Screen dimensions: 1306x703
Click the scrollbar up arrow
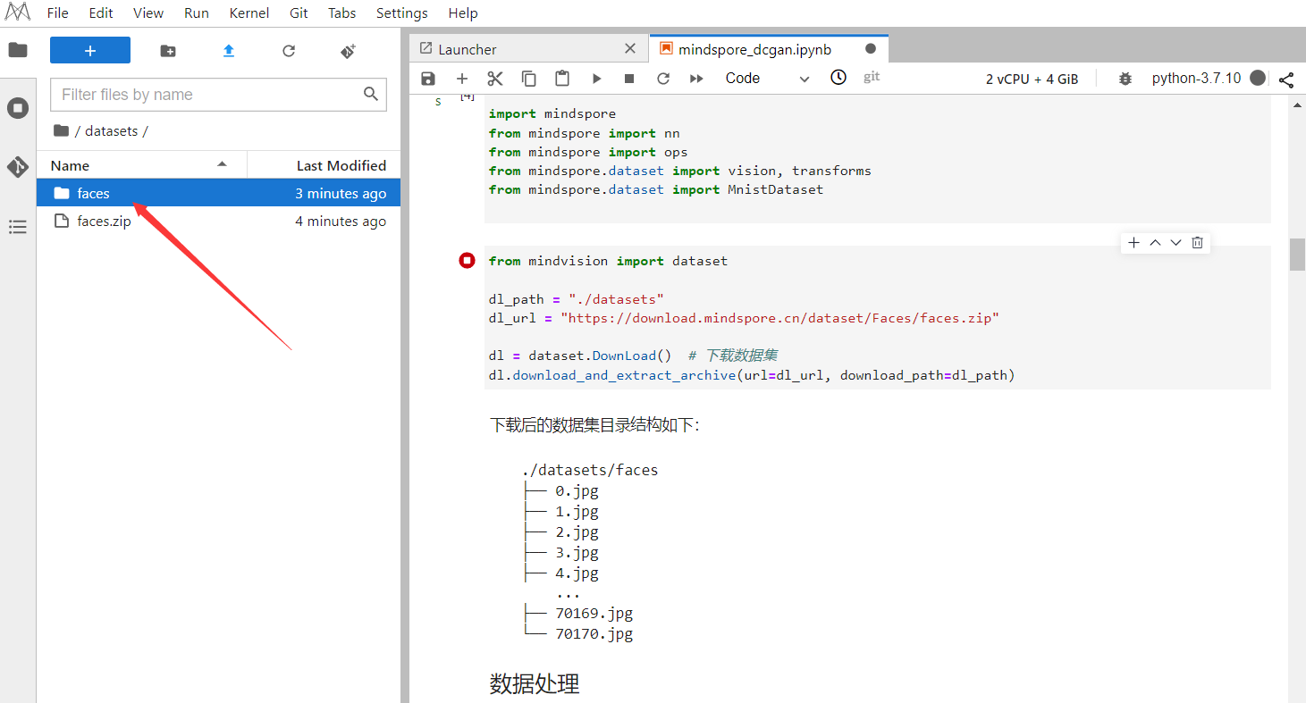(x=1297, y=104)
